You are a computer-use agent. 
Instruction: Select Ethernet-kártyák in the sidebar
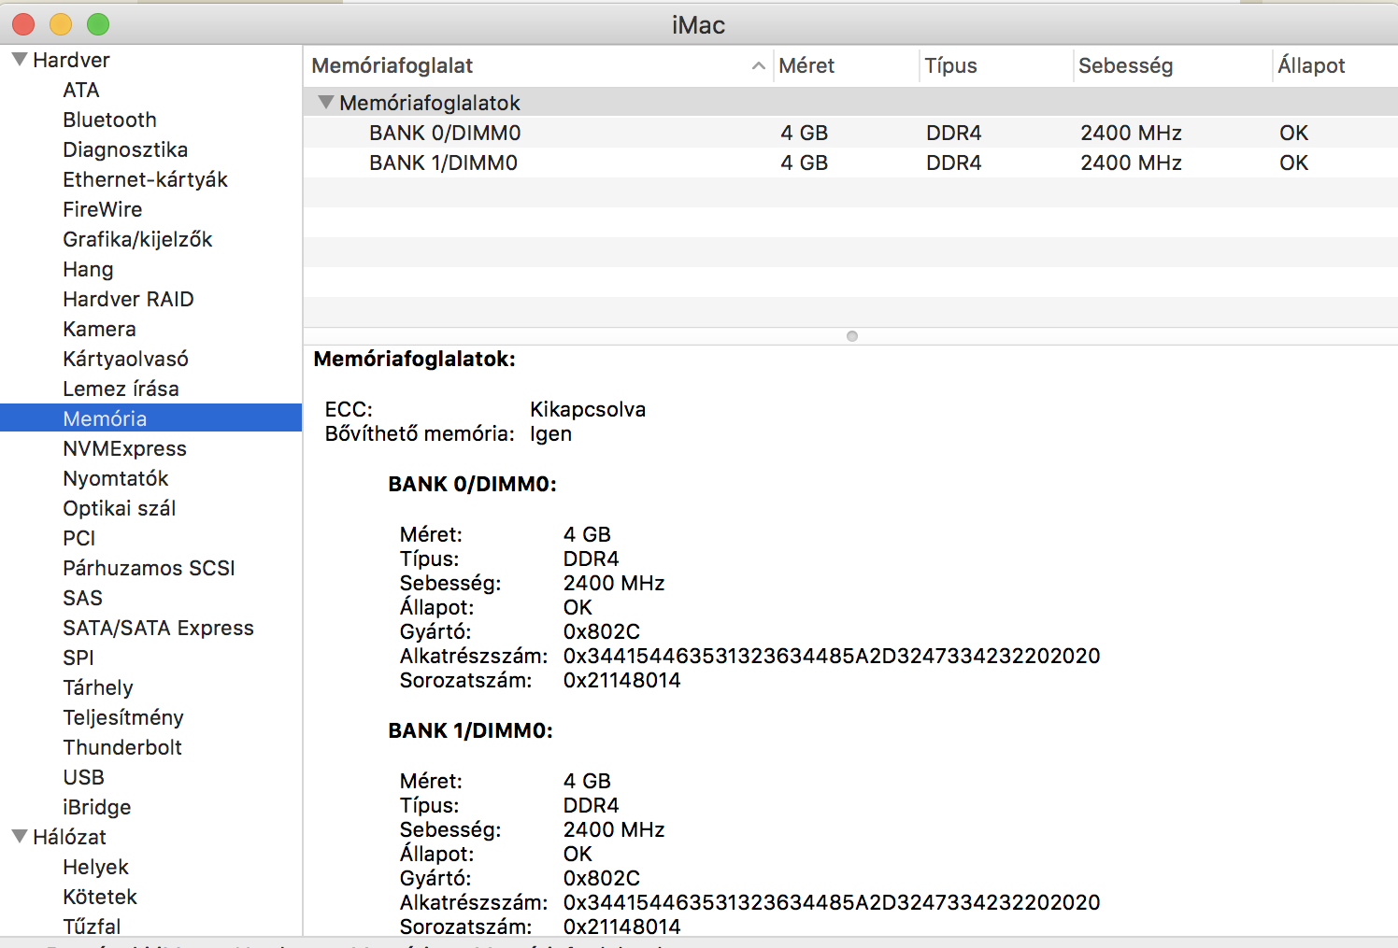(x=145, y=179)
